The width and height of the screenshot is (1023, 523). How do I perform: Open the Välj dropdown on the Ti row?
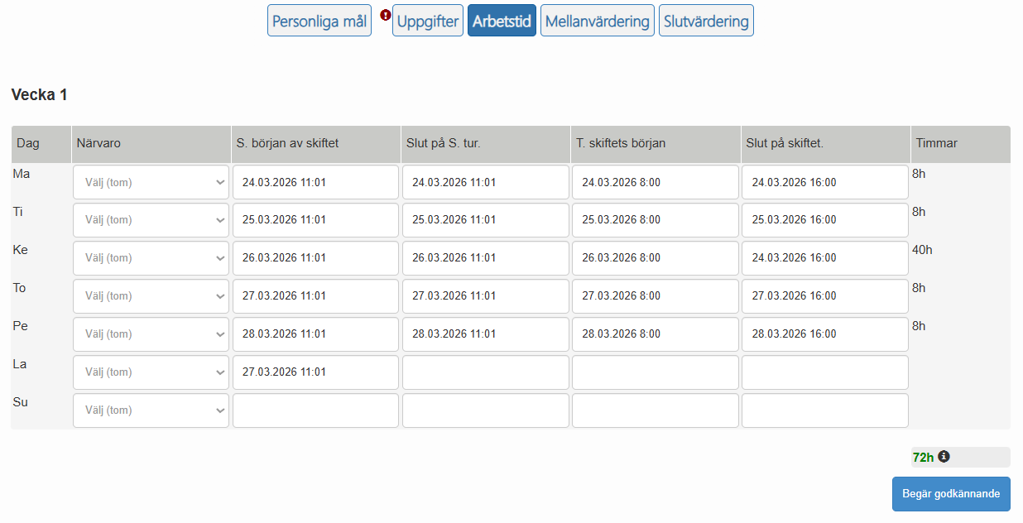tap(150, 219)
